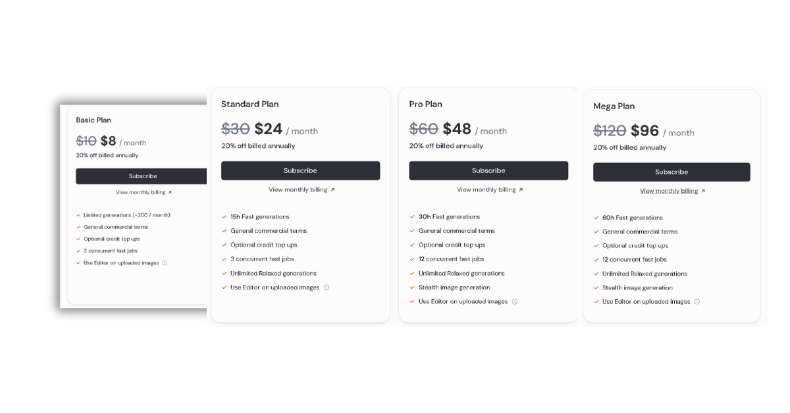Click the Mega Plan $96 price
Viewport: 790px width, 413px height.
click(645, 131)
